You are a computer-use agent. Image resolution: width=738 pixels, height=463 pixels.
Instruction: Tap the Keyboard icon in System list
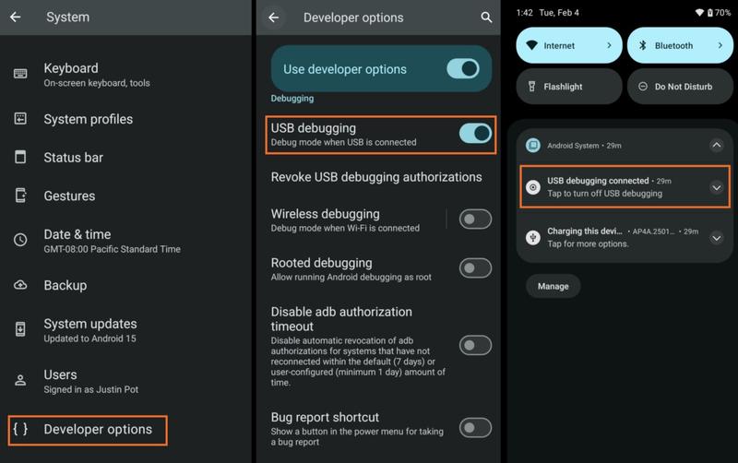pyautogui.click(x=20, y=74)
